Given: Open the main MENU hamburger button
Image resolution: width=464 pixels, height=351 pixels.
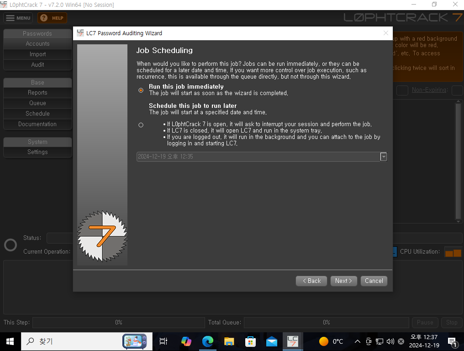Looking at the screenshot, I should (x=18, y=18).
